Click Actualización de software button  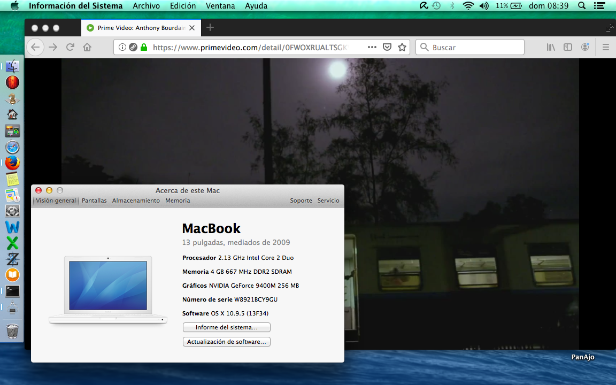226,342
